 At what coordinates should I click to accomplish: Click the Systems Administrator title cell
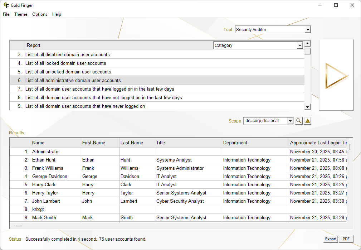click(189, 168)
